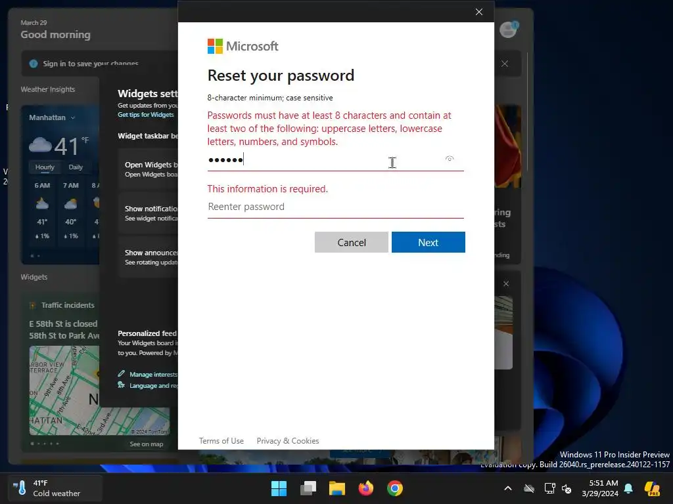Click the Weather Insights heading

click(x=47, y=89)
